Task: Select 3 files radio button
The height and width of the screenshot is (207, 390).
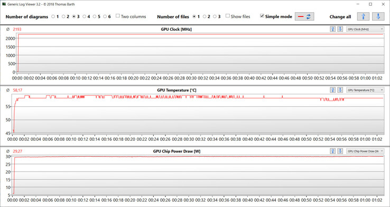Action: (215, 17)
